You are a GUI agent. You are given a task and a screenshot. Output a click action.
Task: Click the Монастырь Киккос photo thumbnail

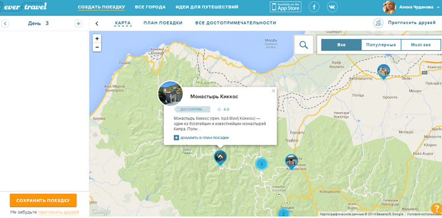point(170,94)
